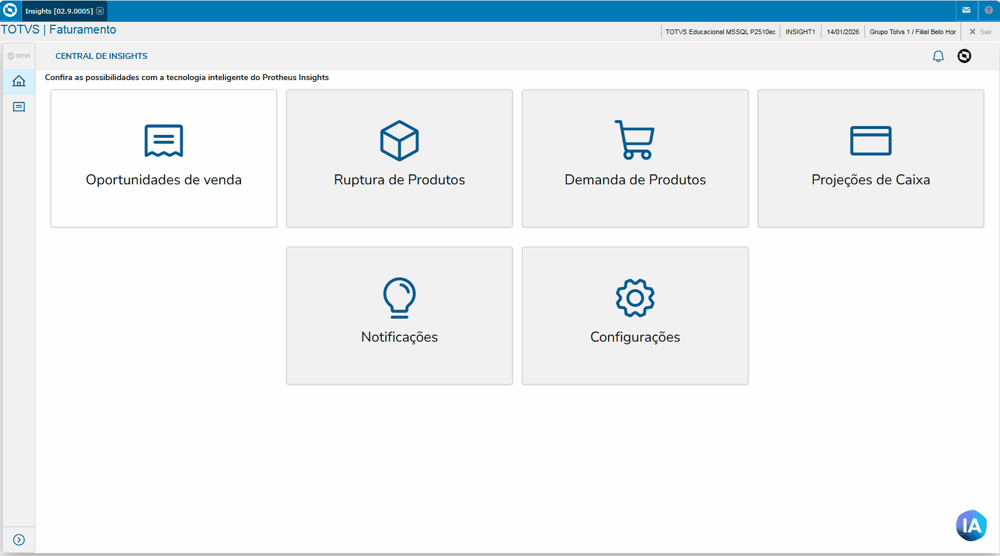Click the lightbulb icon for Notificações
The image size is (1000, 556).
[x=400, y=298]
